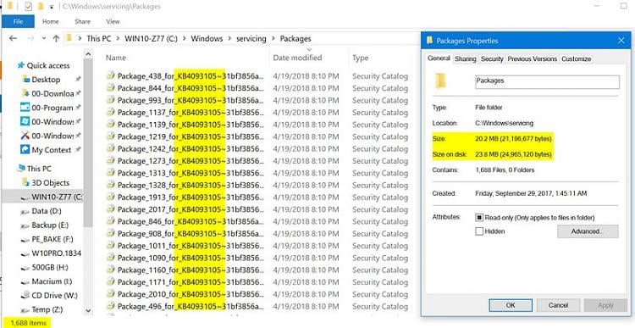The height and width of the screenshot is (328, 635).
Task: Select the Package_438_for_KB4093105 file icon
Action: click(111, 75)
